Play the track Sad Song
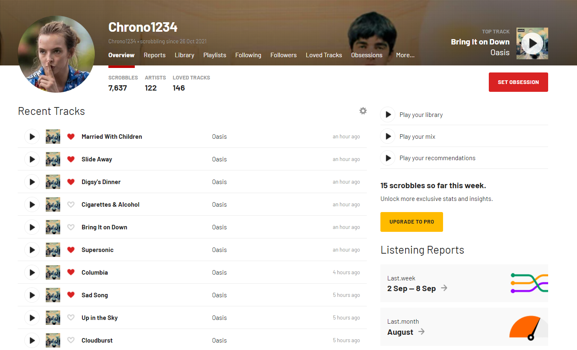The image size is (577, 350). [x=32, y=295]
